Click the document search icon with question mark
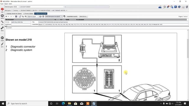189x106 pixels. coord(20,16)
